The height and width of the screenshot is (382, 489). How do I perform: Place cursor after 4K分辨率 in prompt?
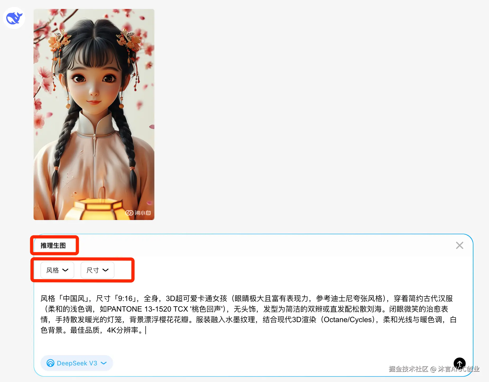point(146,330)
